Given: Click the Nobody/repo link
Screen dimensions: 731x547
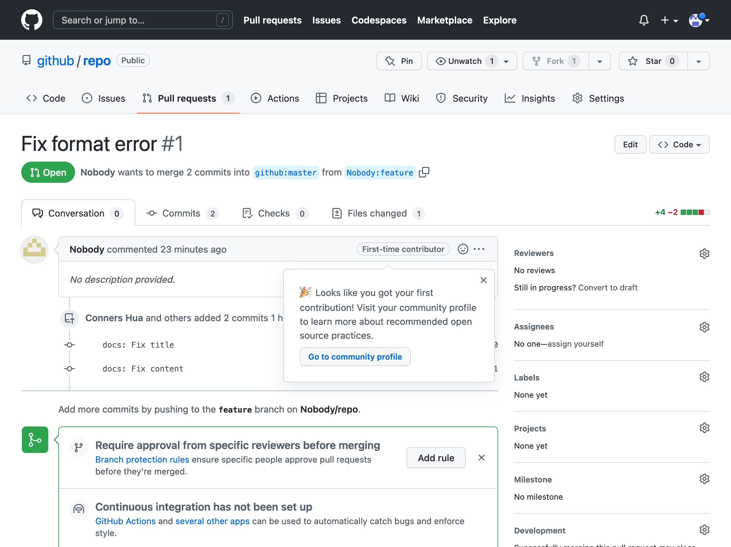Looking at the screenshot, I should [329, 409].
